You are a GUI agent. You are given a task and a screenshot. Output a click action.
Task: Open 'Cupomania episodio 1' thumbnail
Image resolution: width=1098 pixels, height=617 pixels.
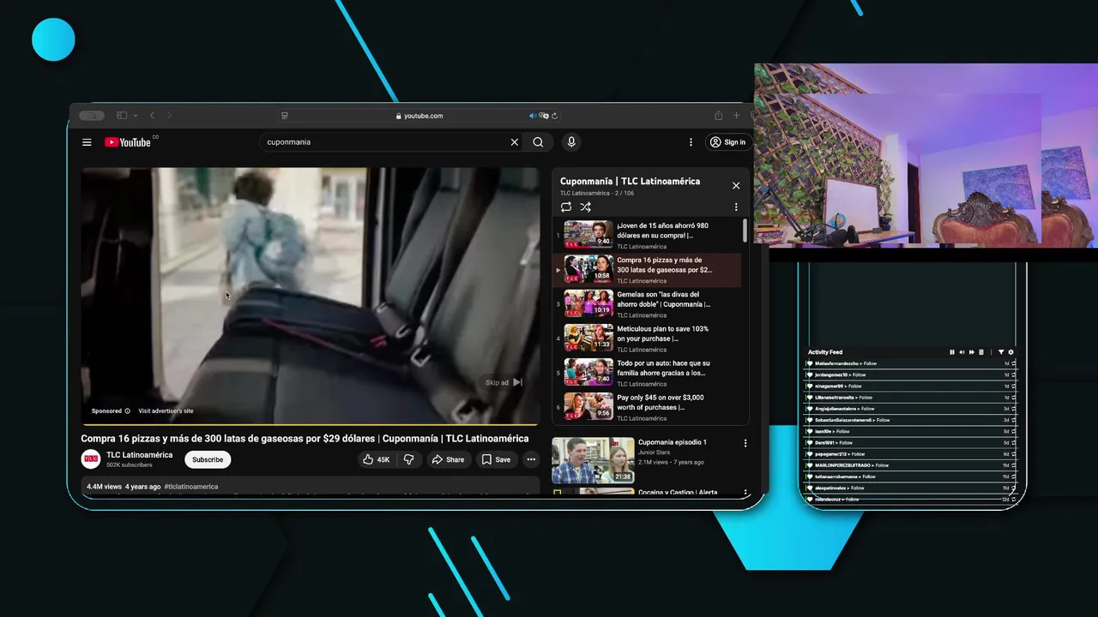593,460
